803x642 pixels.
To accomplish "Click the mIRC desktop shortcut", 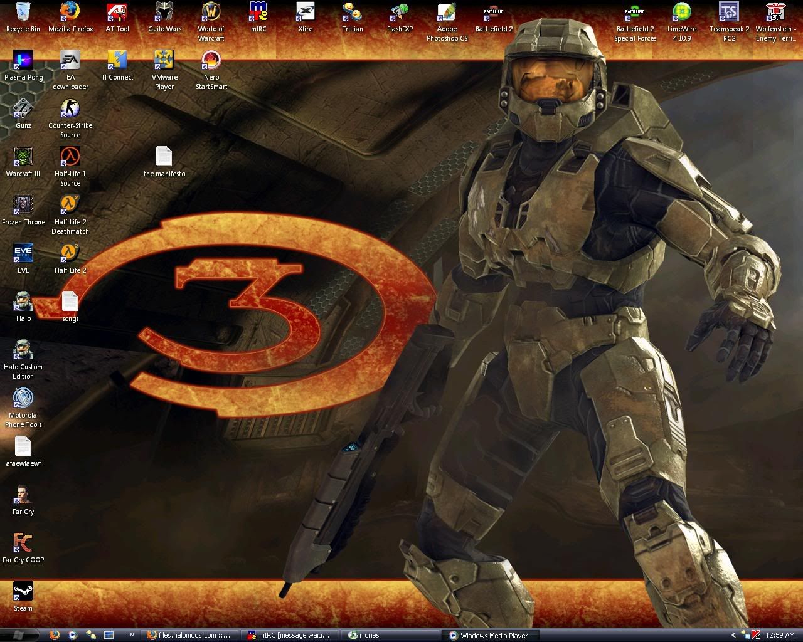I will 258,17.
